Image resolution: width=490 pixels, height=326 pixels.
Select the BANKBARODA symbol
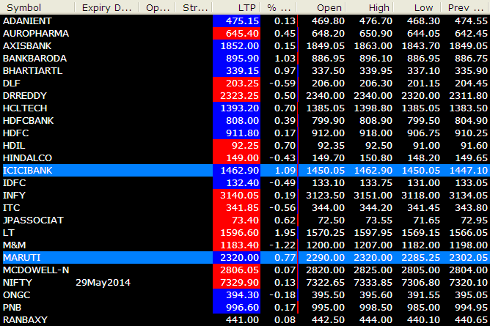[x=34, y=59]
